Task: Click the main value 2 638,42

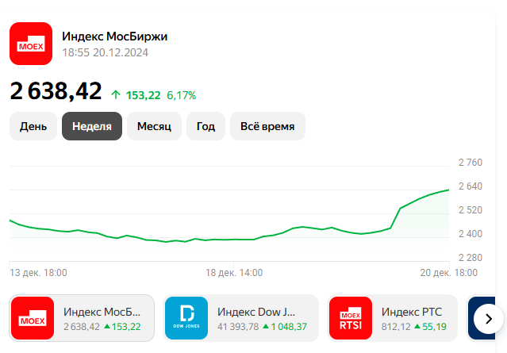Action: [56, 91]
